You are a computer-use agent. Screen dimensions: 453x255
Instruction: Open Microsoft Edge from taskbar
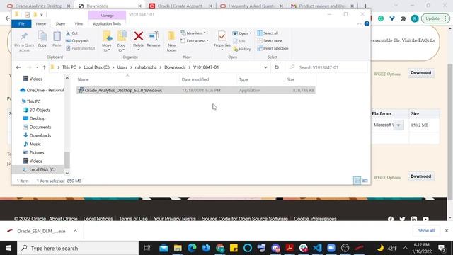(x=192, y=248)
